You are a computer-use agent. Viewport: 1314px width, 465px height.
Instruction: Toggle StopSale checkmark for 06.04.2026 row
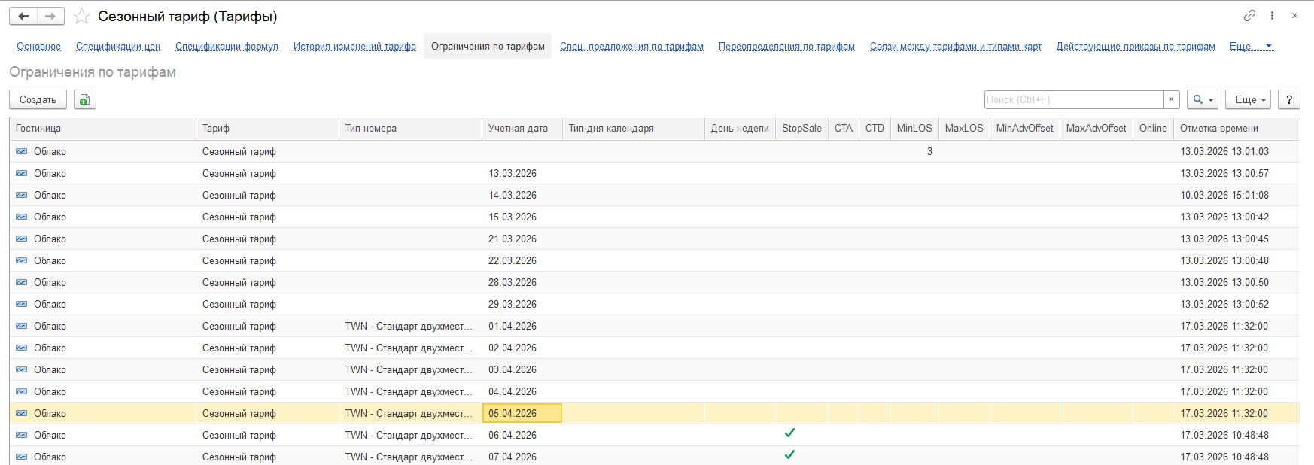[789, 433]
